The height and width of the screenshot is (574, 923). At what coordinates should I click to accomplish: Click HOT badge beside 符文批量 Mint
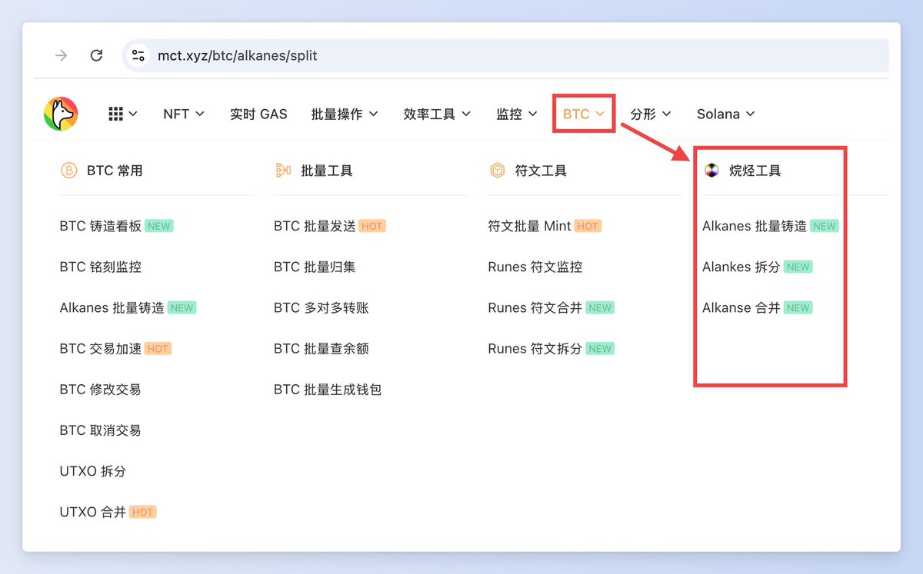tap(588, 226)
